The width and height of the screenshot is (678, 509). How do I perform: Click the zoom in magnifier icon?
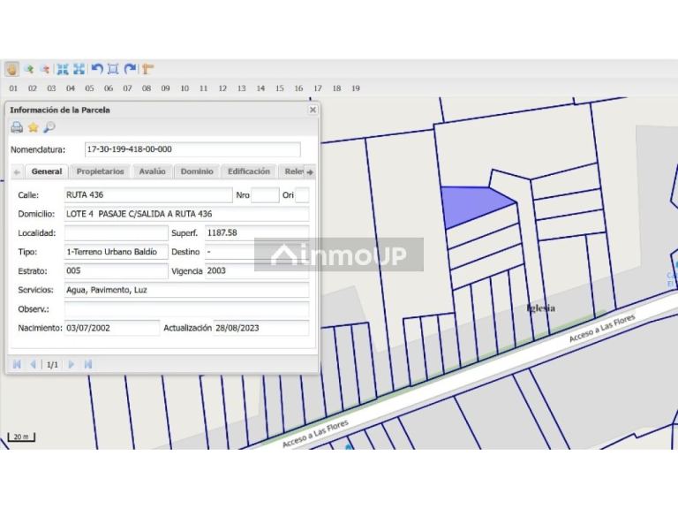click(x=28, y=69)
